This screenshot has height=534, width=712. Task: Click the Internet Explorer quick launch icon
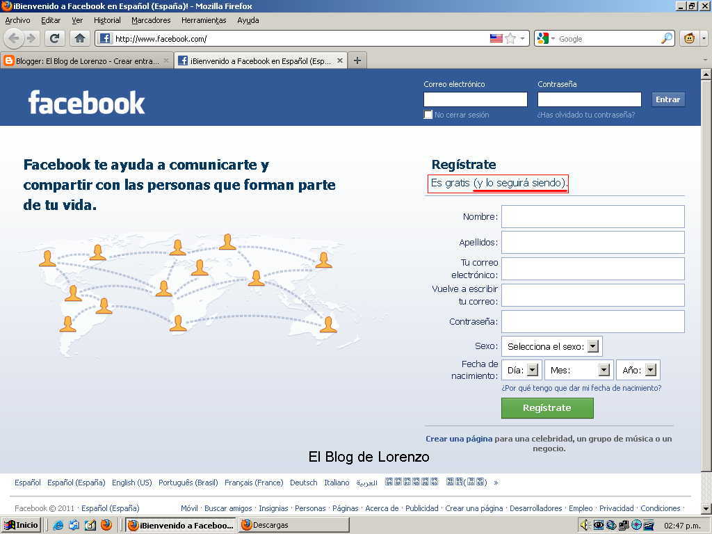coord(58,526)
